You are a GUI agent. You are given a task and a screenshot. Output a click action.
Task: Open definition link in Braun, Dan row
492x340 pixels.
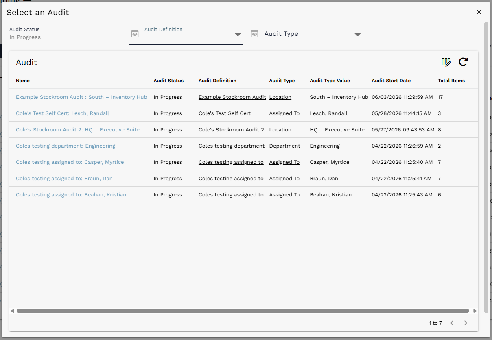pos(231,179)
